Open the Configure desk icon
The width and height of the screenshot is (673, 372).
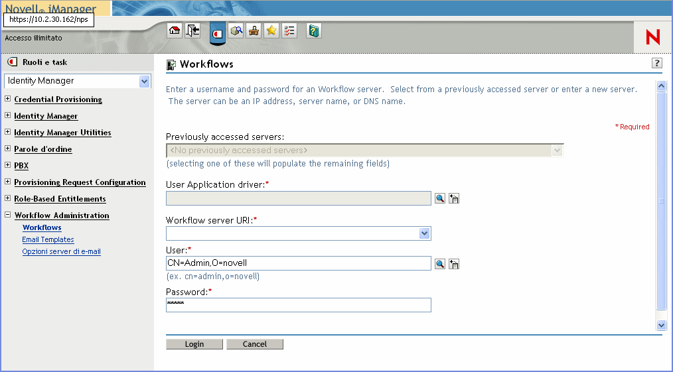click(254, 31)
